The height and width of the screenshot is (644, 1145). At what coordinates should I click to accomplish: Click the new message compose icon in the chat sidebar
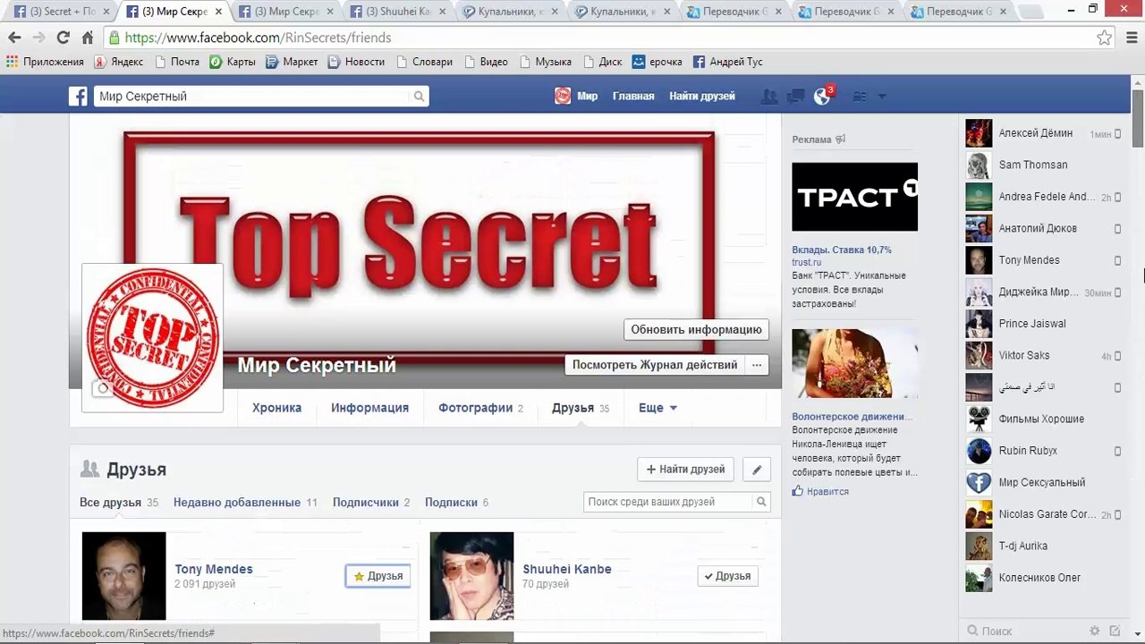pos(1115,631)
